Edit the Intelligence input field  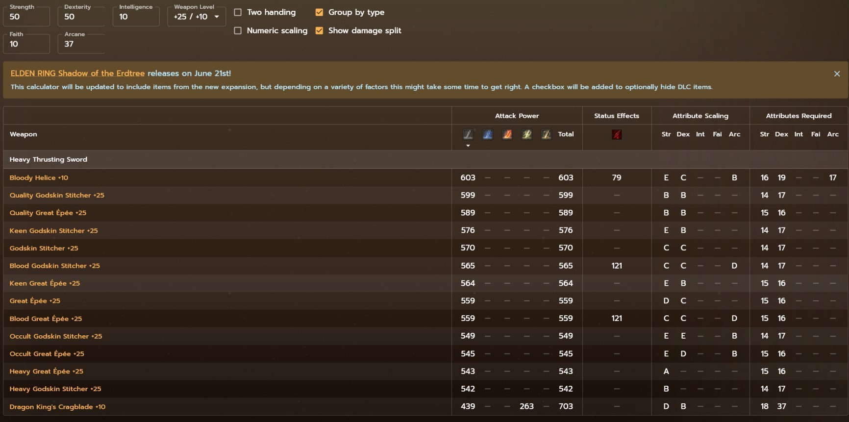click(136, 17)
